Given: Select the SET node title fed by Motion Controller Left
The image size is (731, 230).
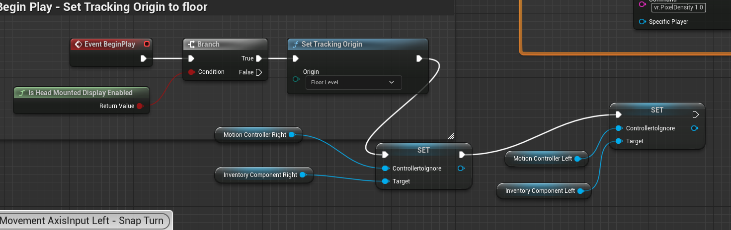Looking at the screenshot, I should [657, 110].
